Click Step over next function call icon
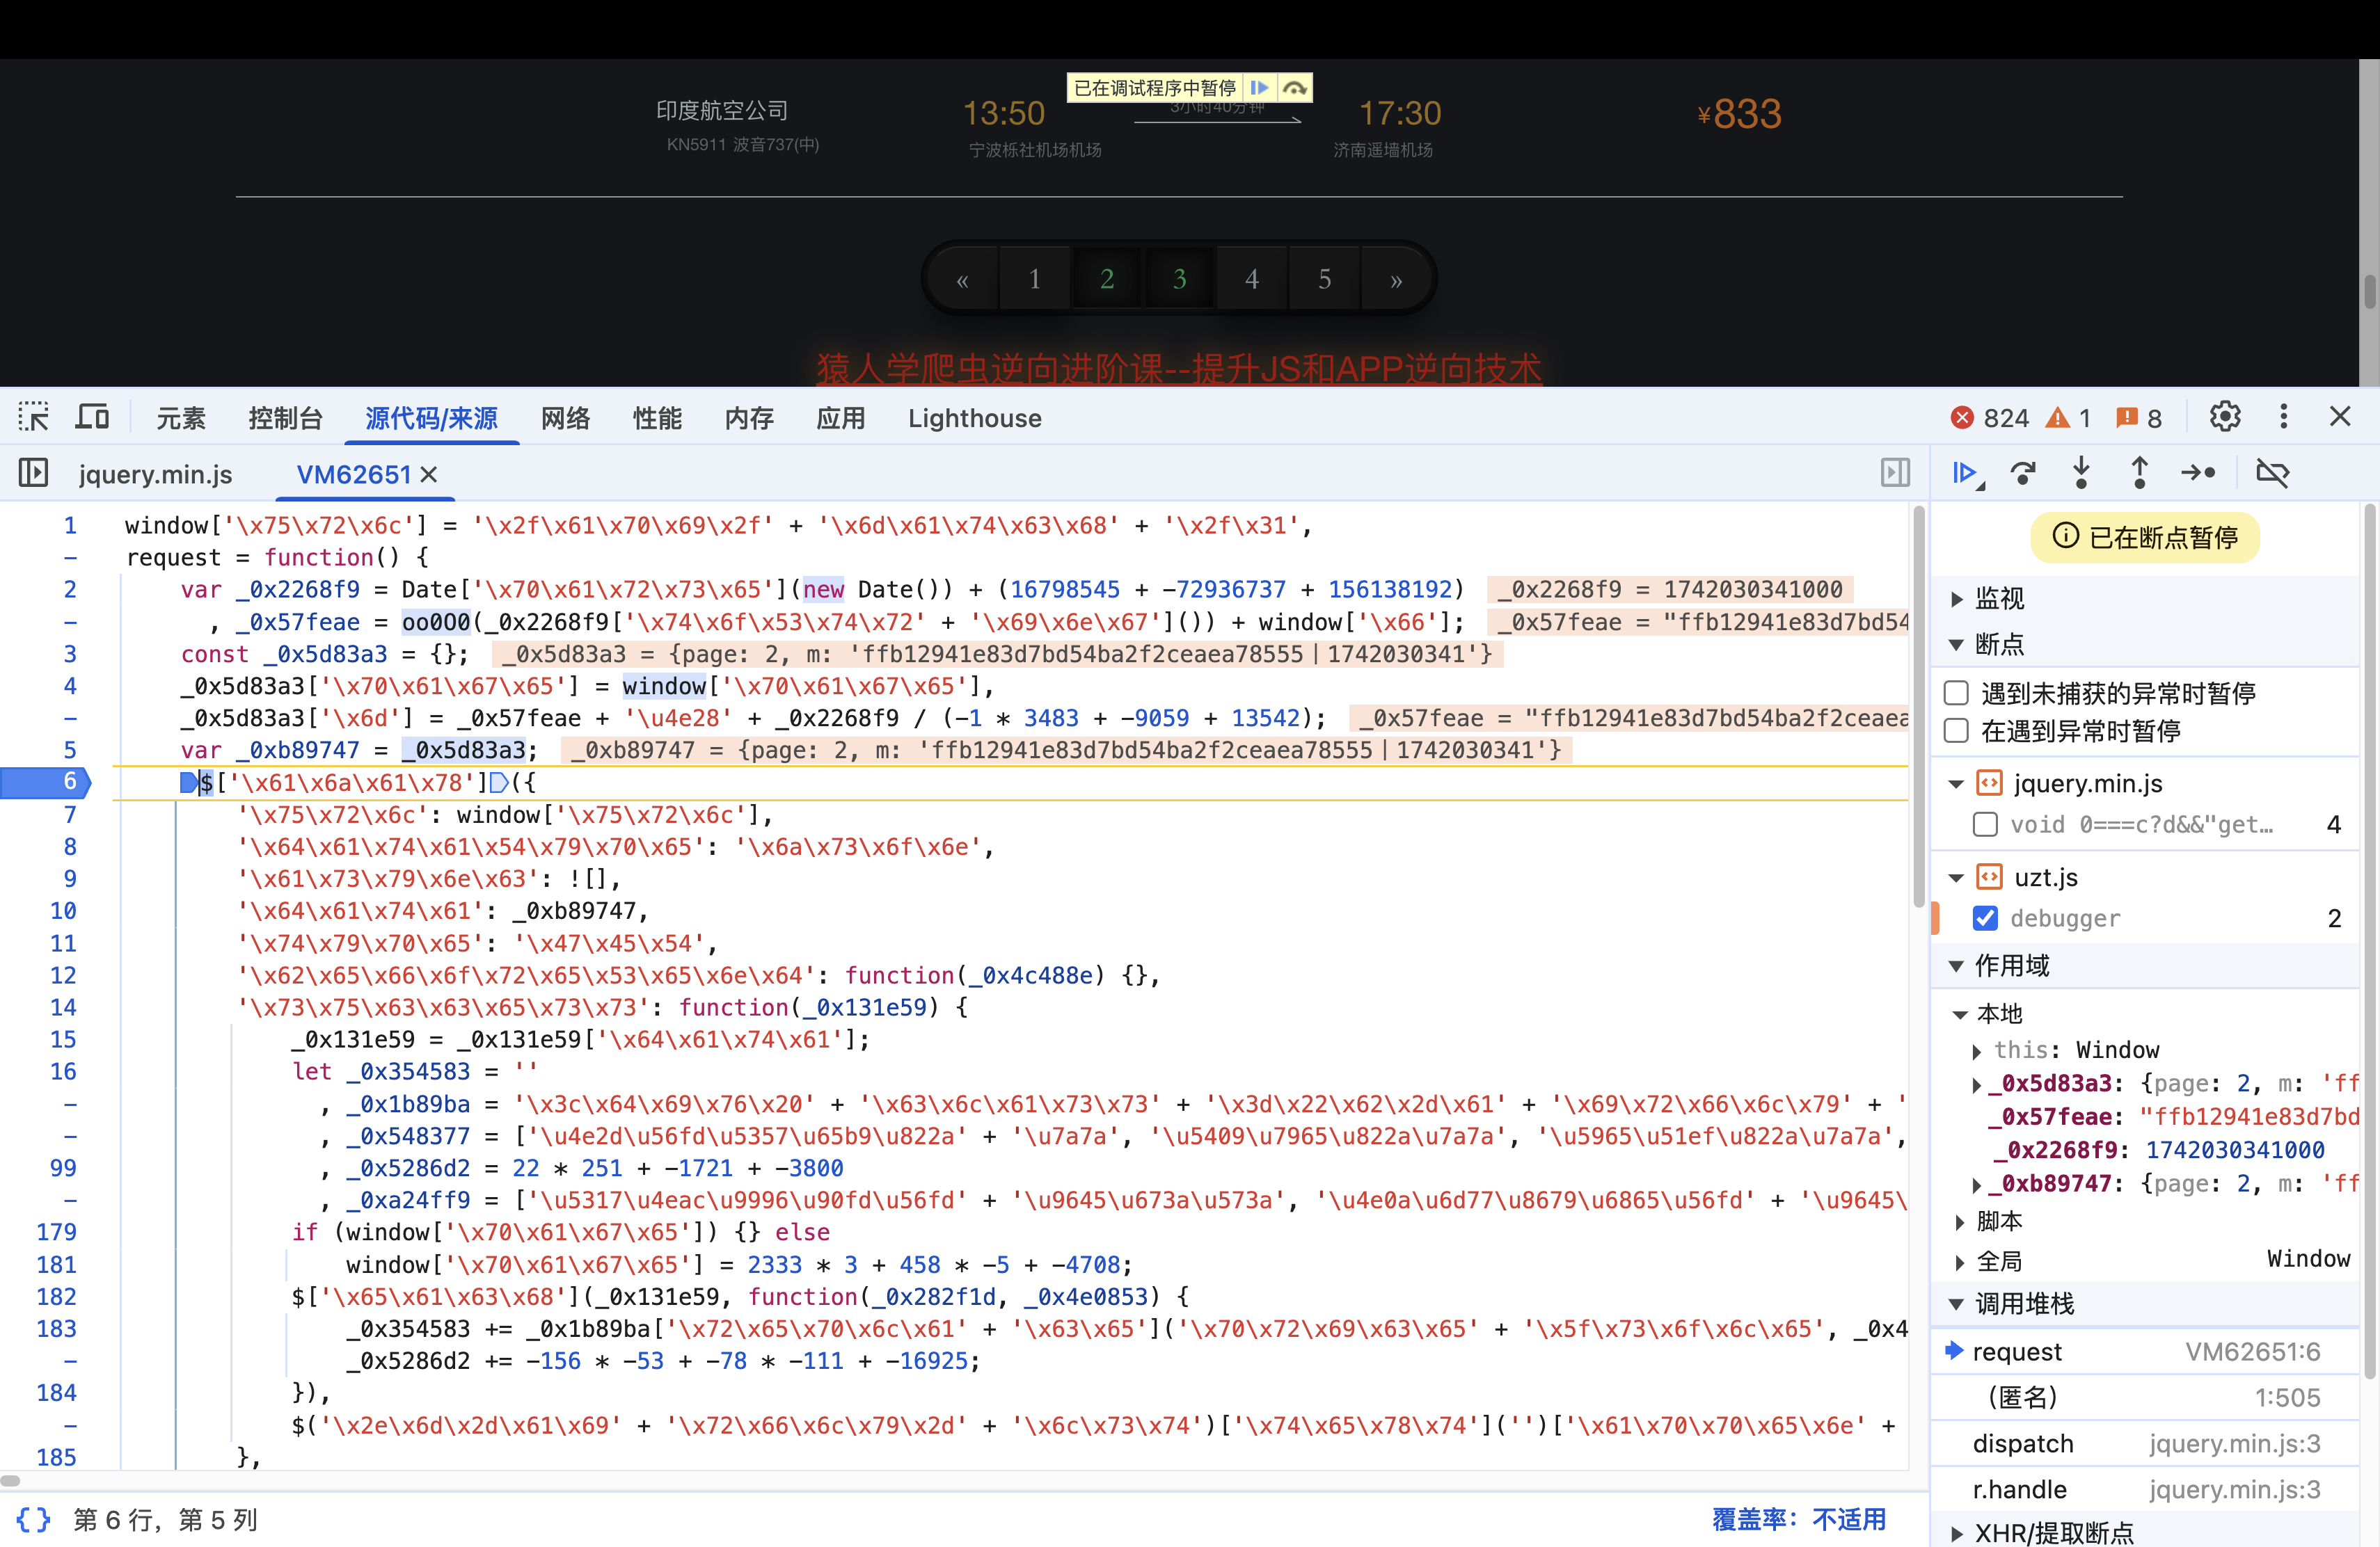 tap(2023, 473)
